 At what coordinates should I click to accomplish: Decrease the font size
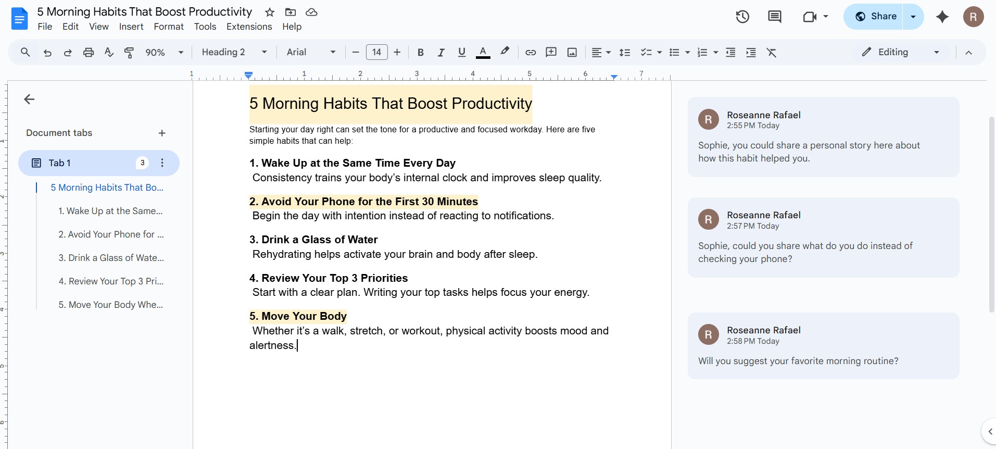(x=356, y=52)
